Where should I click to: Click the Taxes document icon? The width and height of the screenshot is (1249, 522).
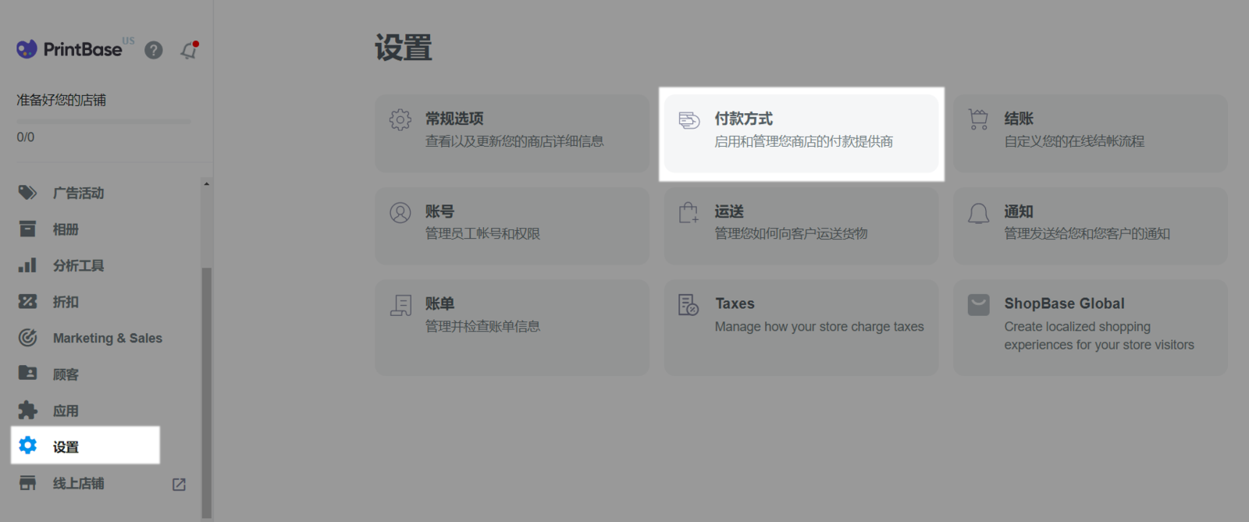[689, 304]
